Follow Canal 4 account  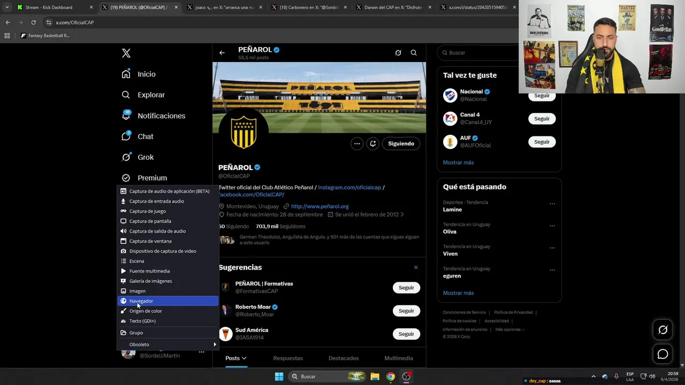point(542,119)
